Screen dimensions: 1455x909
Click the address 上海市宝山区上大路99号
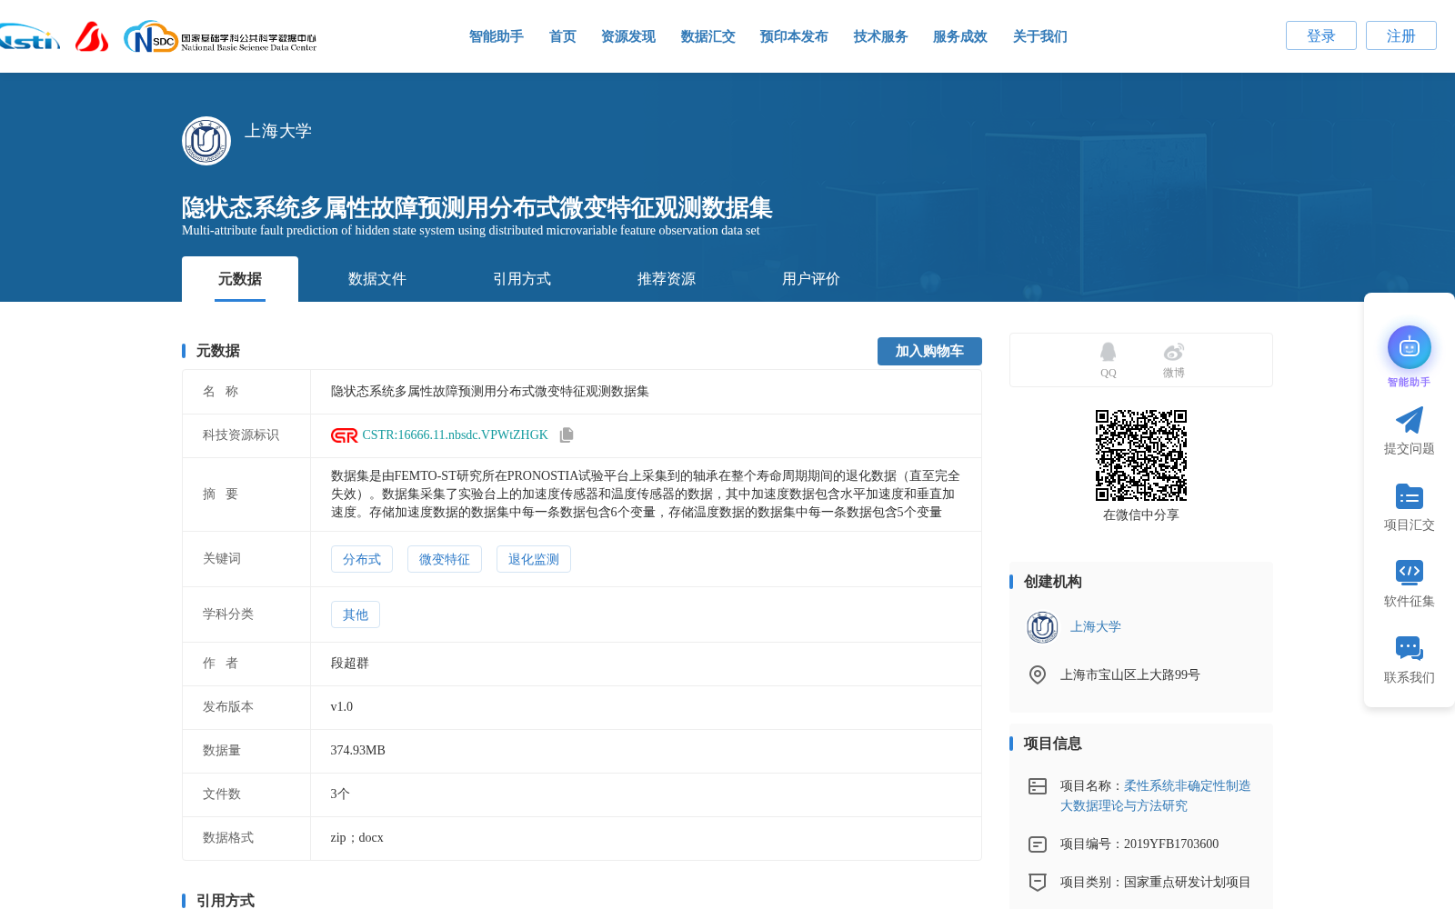click(1130, 674)
